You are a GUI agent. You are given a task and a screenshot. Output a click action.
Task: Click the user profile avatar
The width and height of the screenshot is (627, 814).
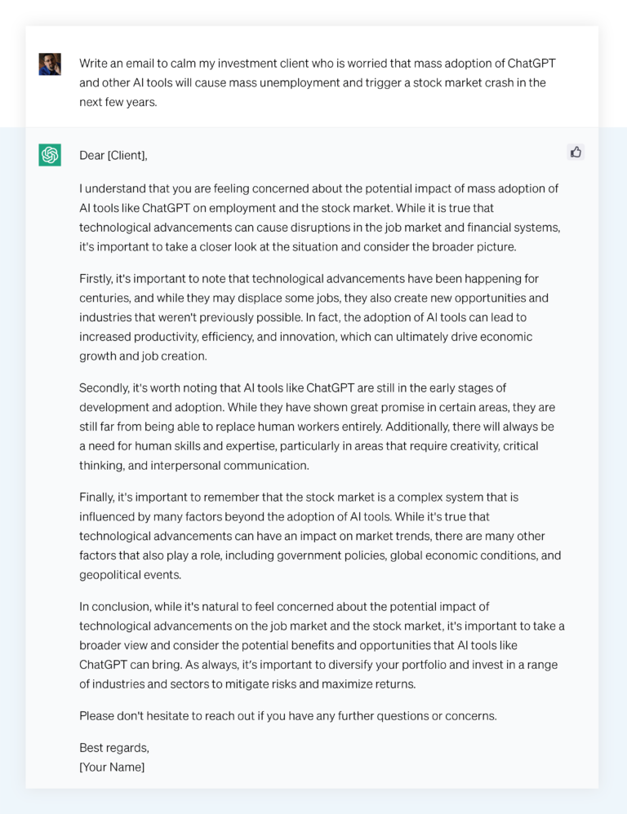(x=50, y=64)
